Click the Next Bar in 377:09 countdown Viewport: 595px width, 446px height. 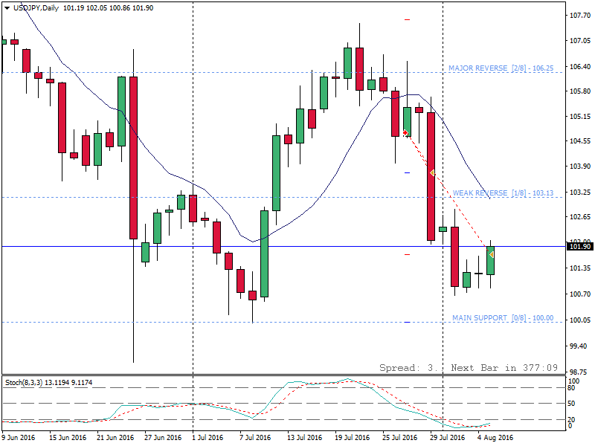504,368
